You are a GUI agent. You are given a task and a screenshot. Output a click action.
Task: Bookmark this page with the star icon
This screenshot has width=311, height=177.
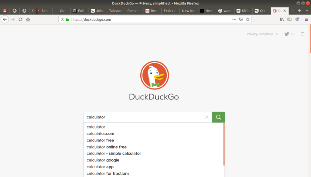pos(248,19)
